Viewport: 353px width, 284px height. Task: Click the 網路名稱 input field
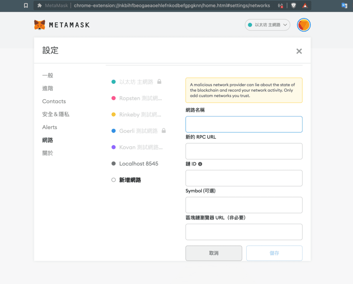[x=244, y=124]
